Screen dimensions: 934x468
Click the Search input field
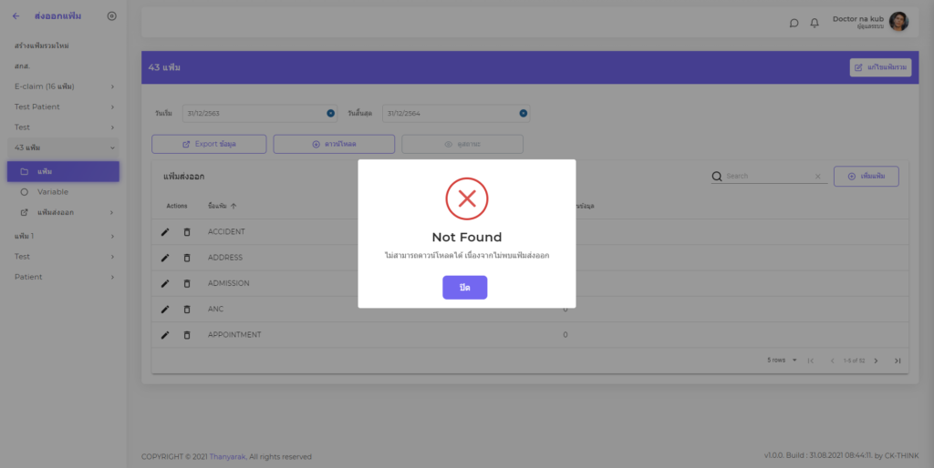click(x=766, y=177)
